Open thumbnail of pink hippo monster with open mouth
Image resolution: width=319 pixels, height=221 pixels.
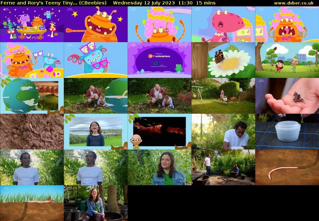223,24
